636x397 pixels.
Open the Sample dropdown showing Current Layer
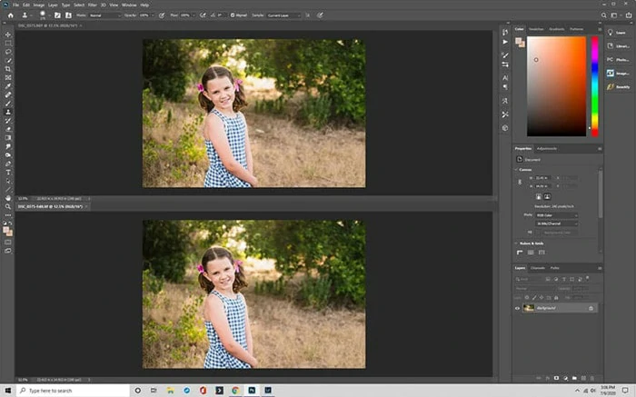pos(283,15)
